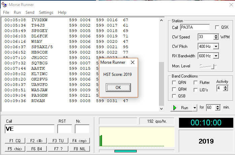Increase run duration minutes with up arrow
Screen dimensions: 235x155
tap(218, 106)
